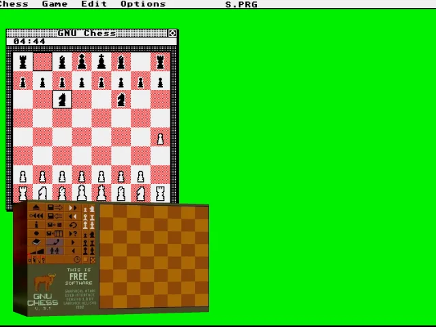Select the white rook on h1
The image size is (436, 327).
[x=160, y=193]
